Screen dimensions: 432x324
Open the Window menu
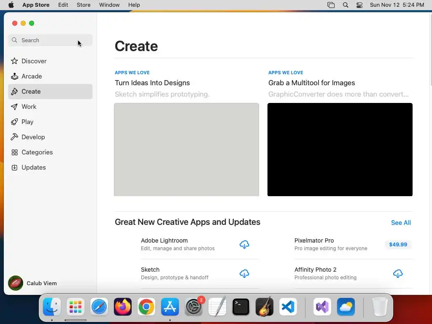coord(109,5)
